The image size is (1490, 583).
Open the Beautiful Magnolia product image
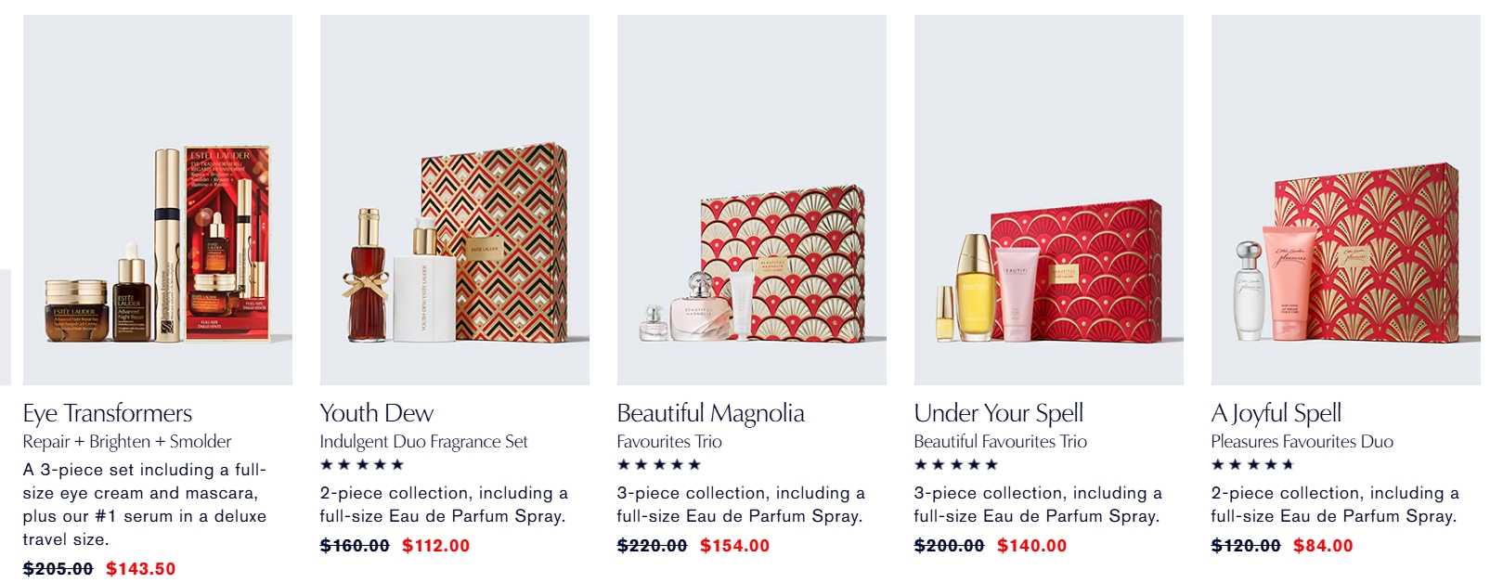(x=752, y=200)
